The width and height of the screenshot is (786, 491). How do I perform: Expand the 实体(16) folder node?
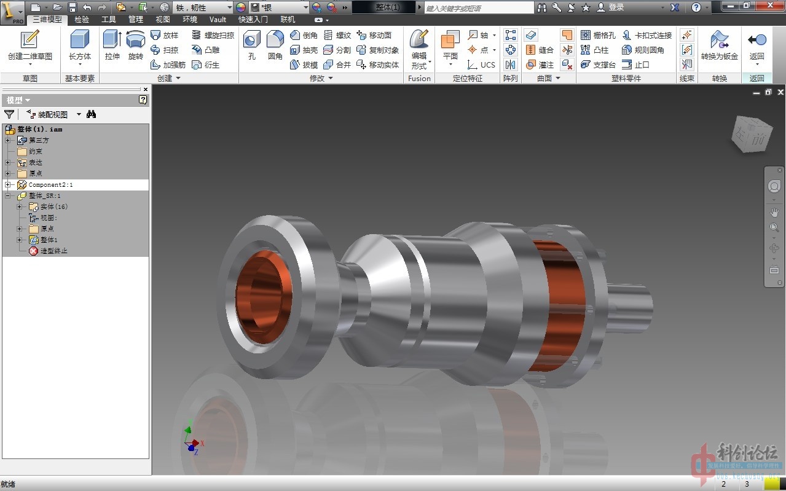point(20,207)
